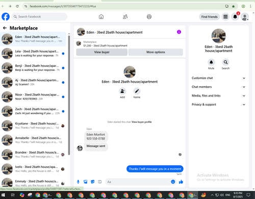Click the Find friends button
The image size is (255, 199).
pos(210,17)
